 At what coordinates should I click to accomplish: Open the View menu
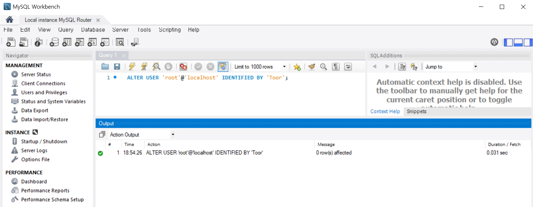(44, 30)
